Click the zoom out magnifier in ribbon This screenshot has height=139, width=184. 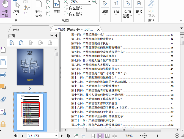pyautogui.click(x=66, y=2)
